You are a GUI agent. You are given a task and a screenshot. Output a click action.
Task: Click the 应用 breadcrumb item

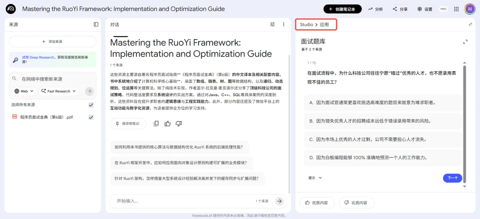(x=324, y=24)
